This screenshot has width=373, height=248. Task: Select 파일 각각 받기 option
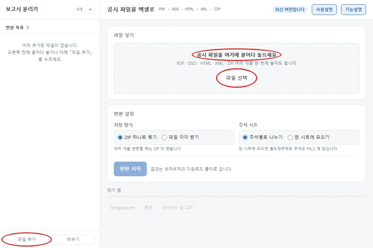pos(180,137)
